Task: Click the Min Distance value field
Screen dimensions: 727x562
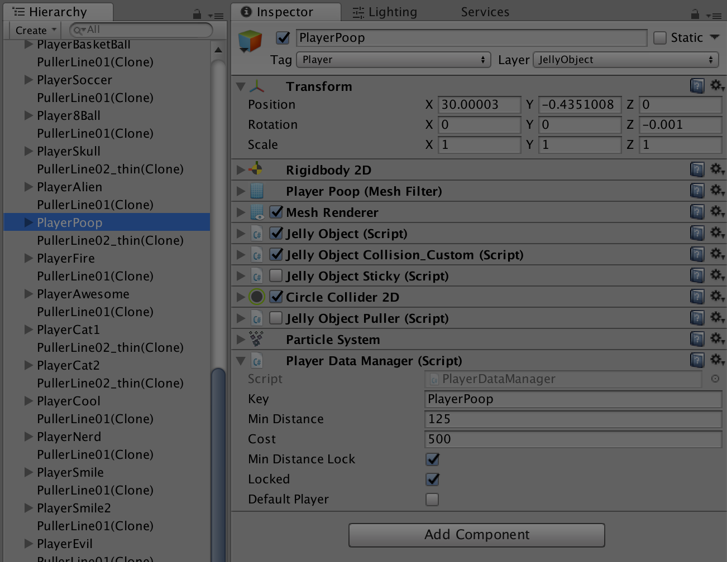Action: point(573,419)
